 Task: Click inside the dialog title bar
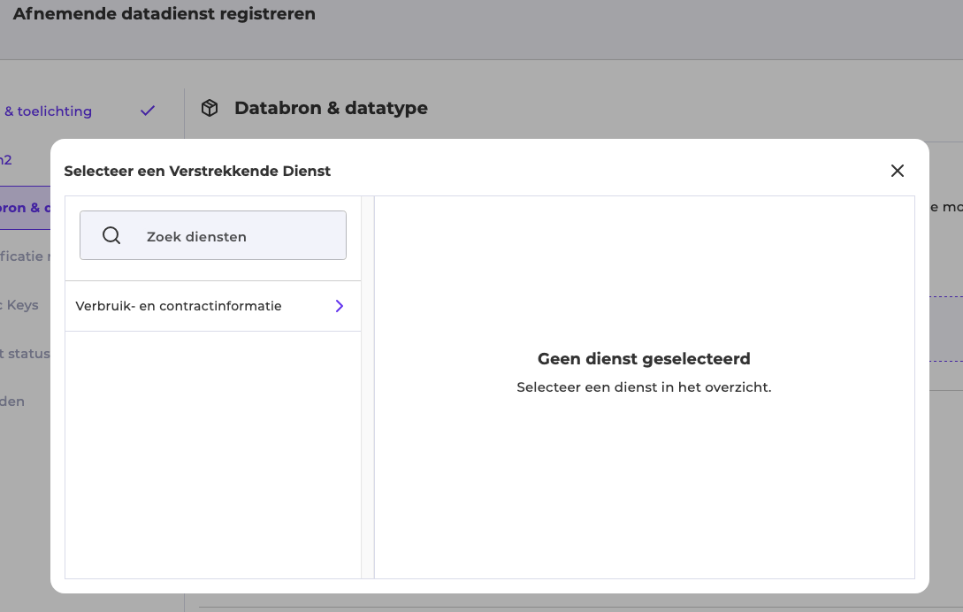(196, 171)
